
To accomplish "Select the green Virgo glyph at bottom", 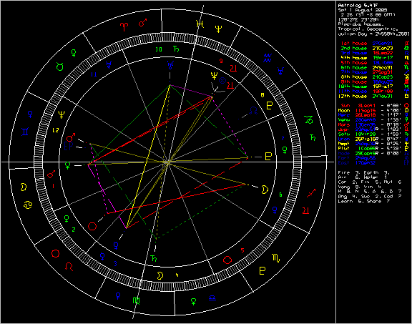I will [136, 300].
